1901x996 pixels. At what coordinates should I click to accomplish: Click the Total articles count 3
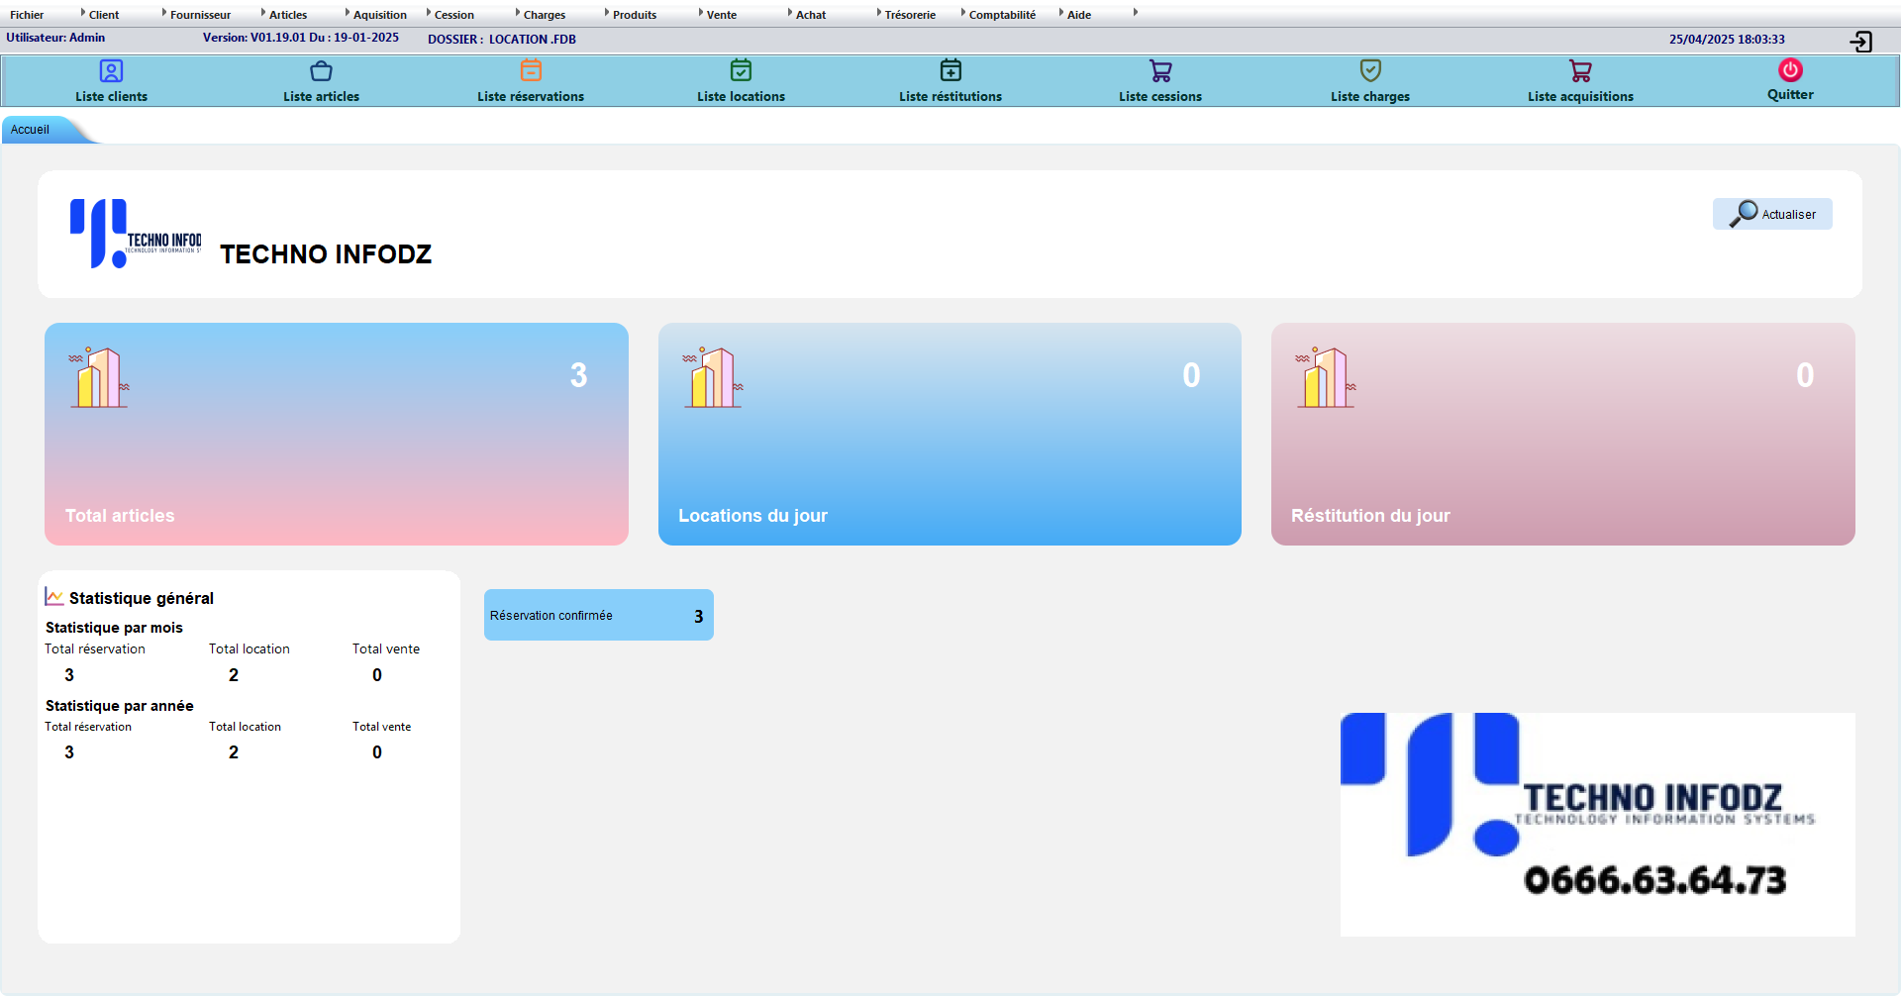pyautogui.click(x=579, y=375)
